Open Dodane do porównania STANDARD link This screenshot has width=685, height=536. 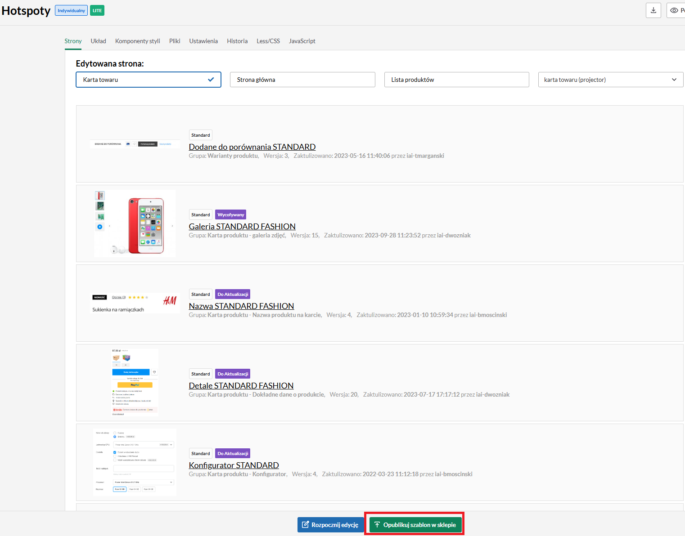pos(252,147)
